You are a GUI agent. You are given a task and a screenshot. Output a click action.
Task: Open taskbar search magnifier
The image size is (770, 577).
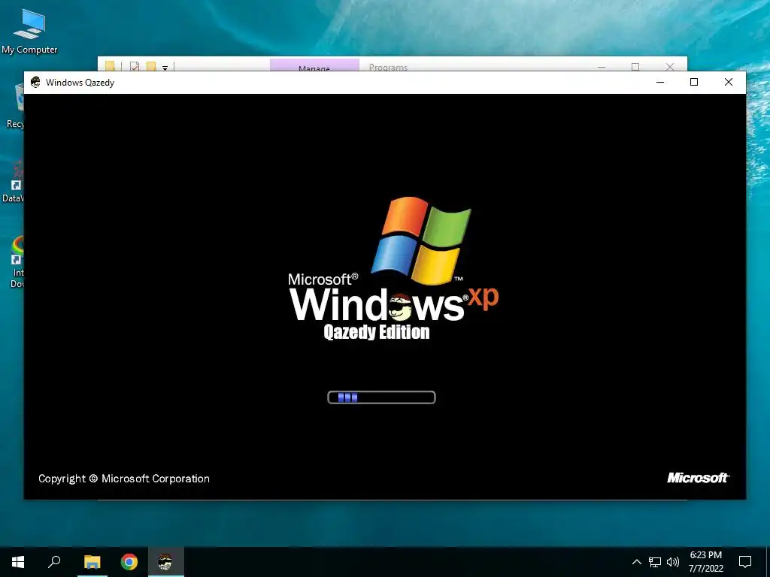[x=54, y=562]
